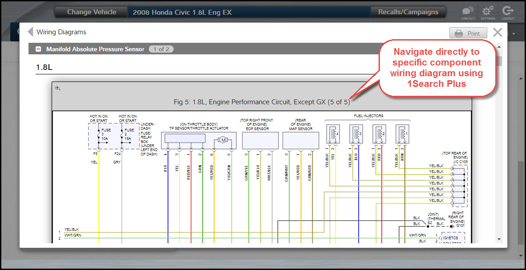Open the red dropdown caret near the close button
Image resolution: width=526 pixels, height=270 pixels.
(x=513, y=33)
